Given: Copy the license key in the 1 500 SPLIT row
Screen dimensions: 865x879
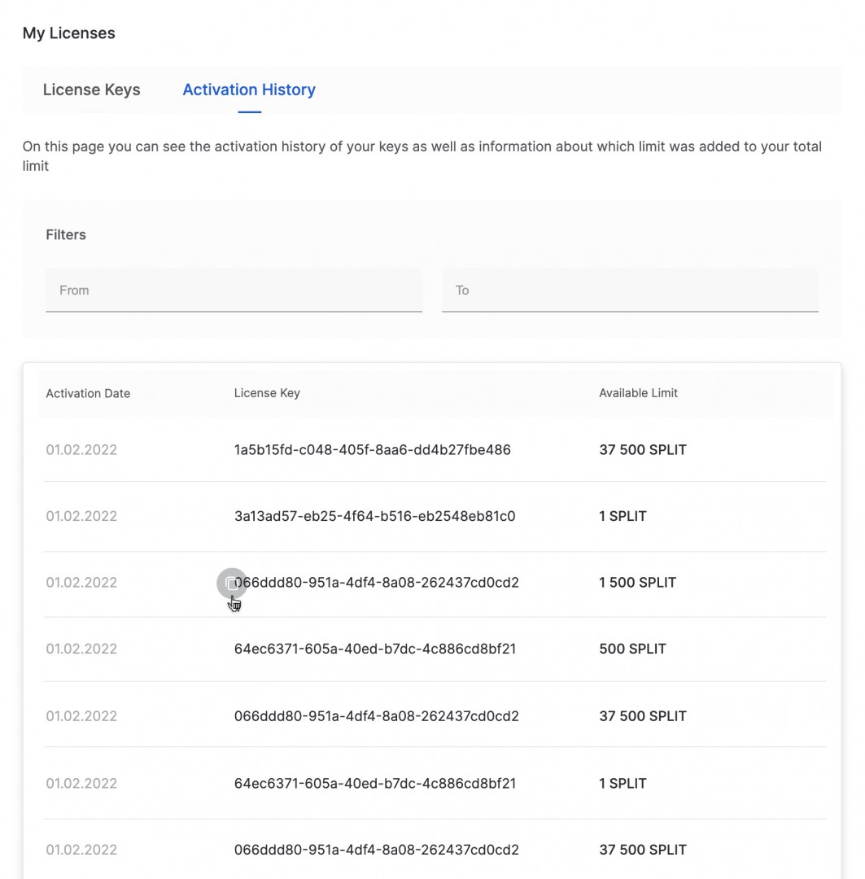Looking at the screenshot, I should click(232, 583).
